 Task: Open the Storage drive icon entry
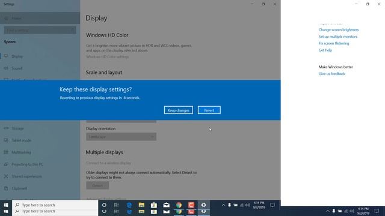6,128
